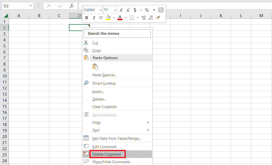Image resolution: width=272 pixels, height=165 pixels.
Task: Select column A header
Action: [19, 16]
